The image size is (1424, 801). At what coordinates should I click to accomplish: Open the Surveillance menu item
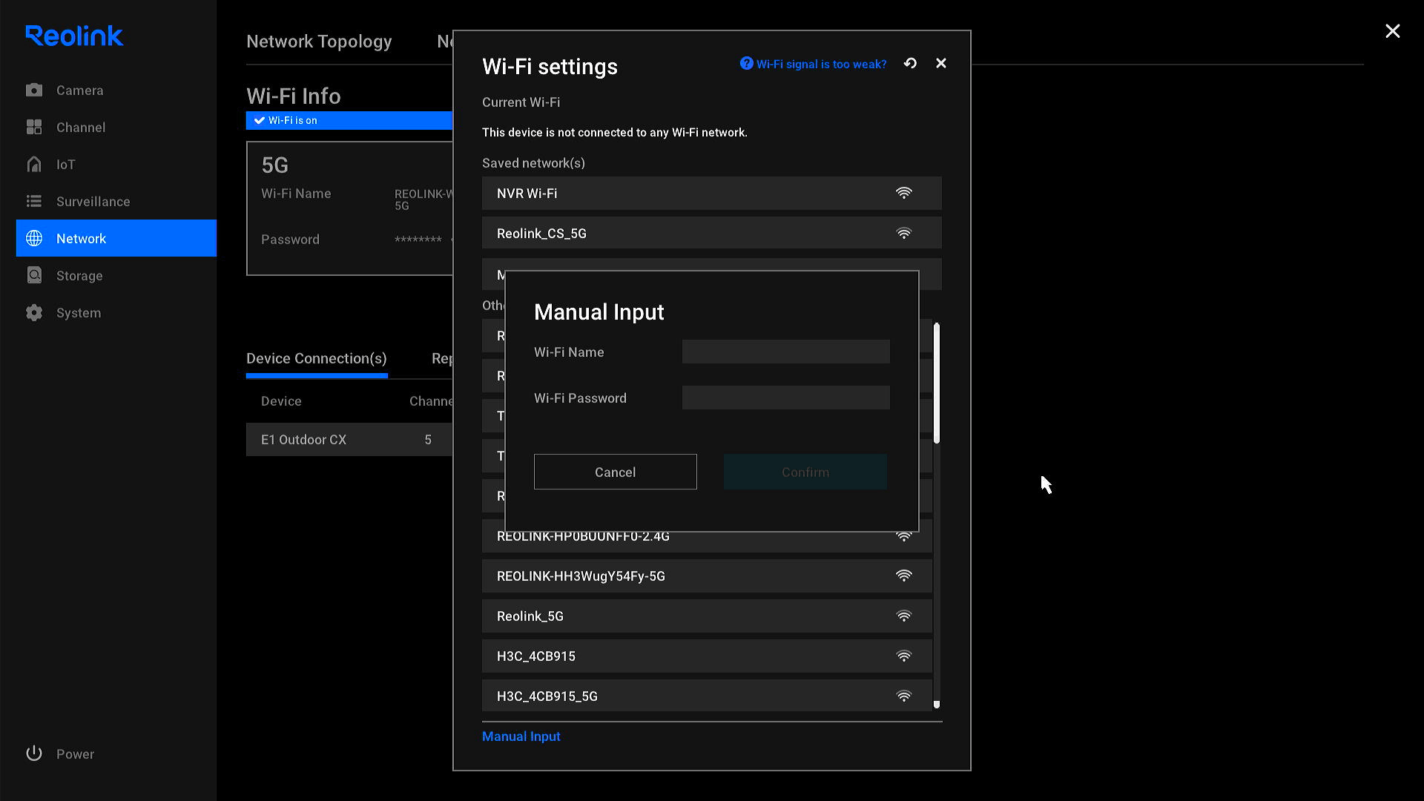coord(93,202)
